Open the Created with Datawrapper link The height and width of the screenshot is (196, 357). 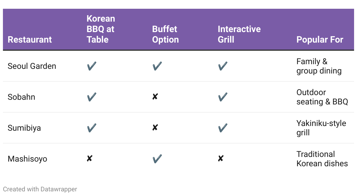point(40,189)
